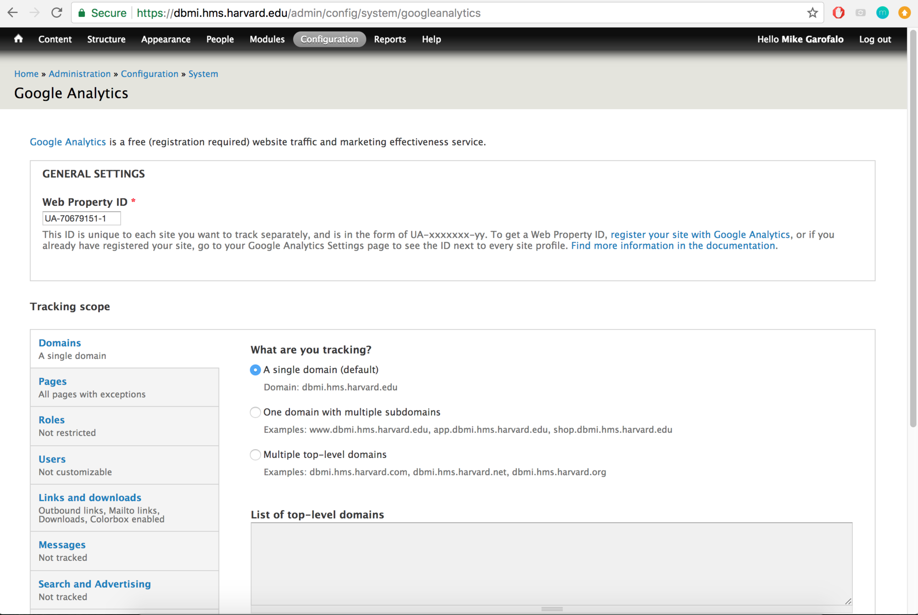Click Home breadcrumb link
Image resolution: width=918 pixels, height=615 pixels.
click(x=26, y=74)
